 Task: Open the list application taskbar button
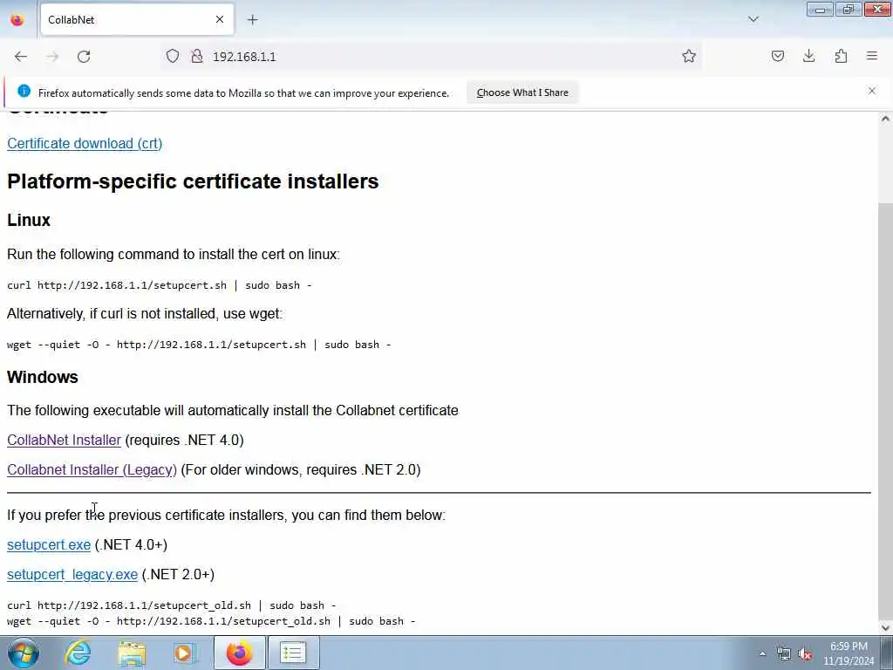click(293, 653)
